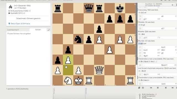Select Black's move bxc3 on move 21
This screenshot has width=177, height=99.
point(163,47)
